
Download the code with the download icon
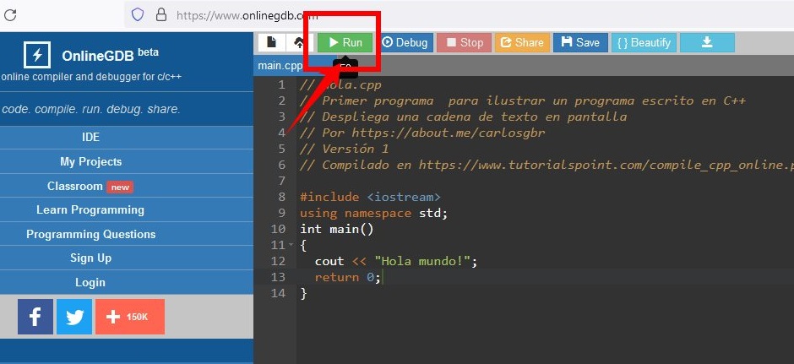(x=707, y=42)
